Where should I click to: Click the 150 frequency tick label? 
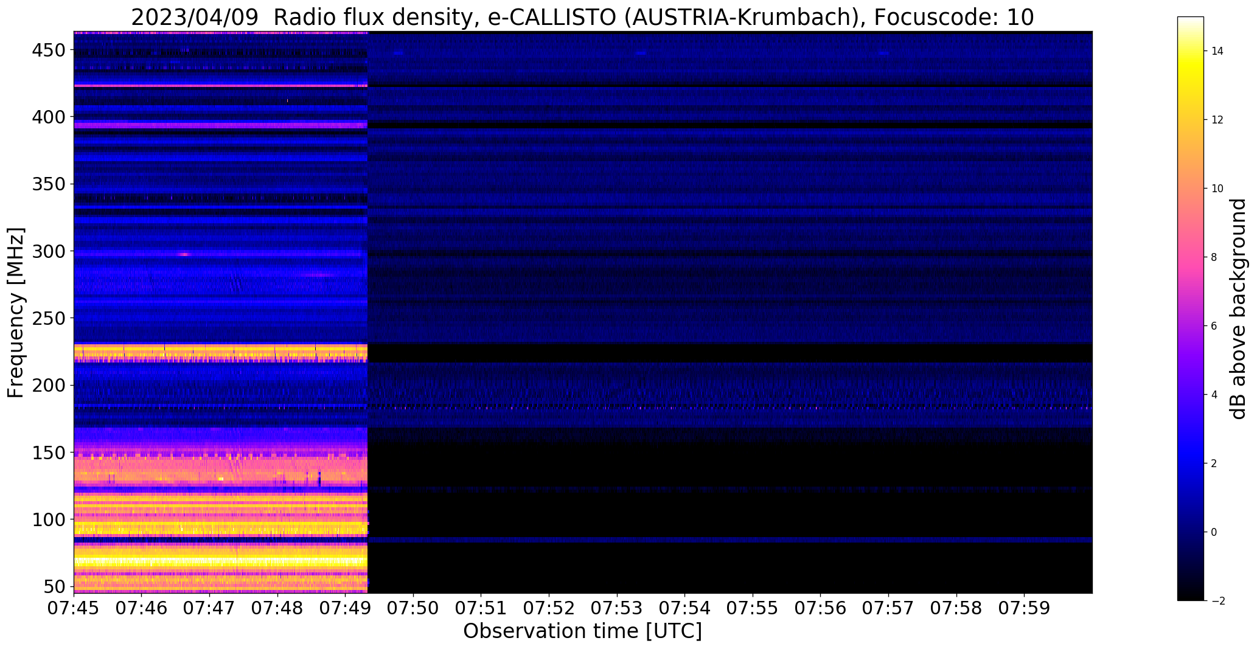[x=48, y=453]
